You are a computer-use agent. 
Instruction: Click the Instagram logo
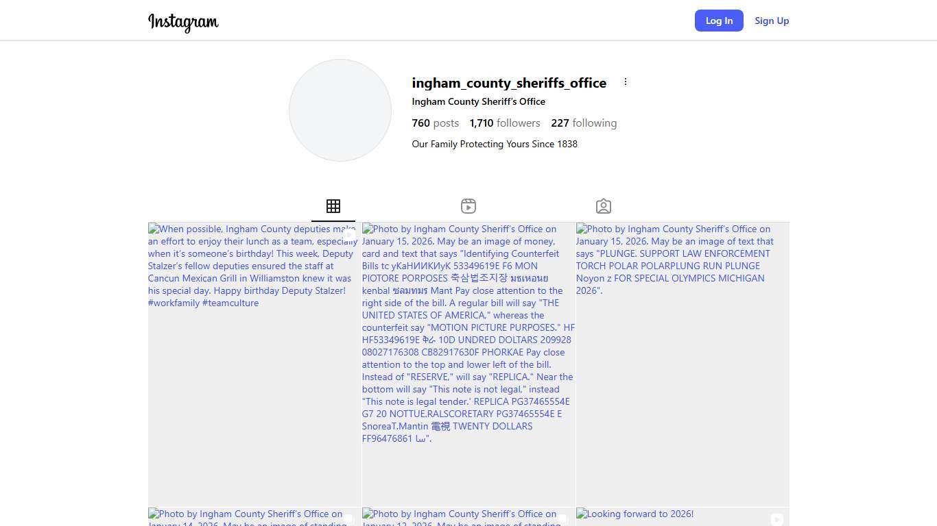183,22
